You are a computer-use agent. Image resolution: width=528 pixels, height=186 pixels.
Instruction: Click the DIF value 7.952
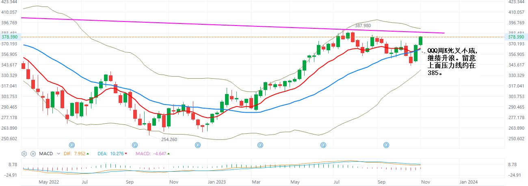(79, 154)
